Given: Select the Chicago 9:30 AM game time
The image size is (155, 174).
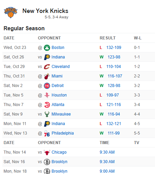Looking at the screenshot, I should 107,152.
